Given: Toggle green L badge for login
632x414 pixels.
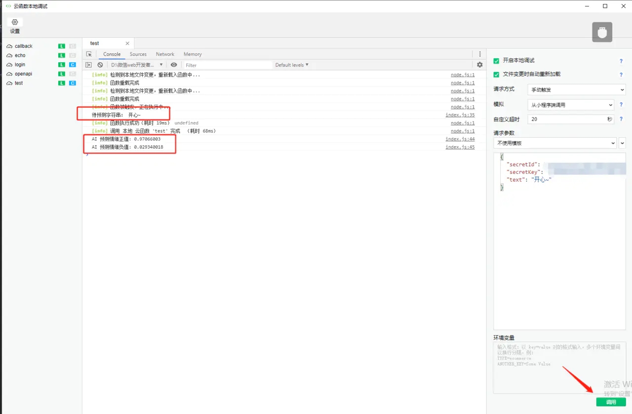Looking at the screenshot, I should point(62,65).
